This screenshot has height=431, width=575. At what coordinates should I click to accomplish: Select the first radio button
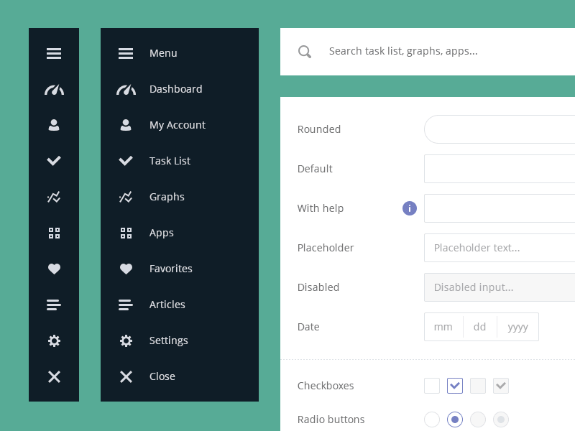(432, 420)
